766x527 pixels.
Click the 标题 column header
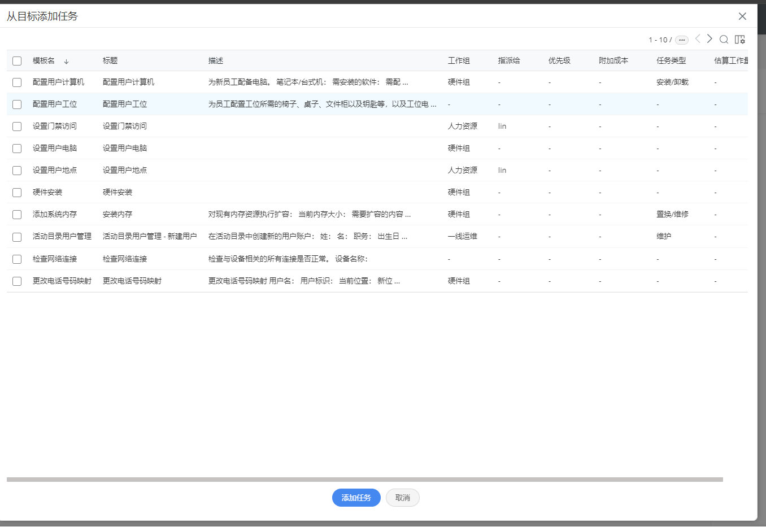point(110,60)
